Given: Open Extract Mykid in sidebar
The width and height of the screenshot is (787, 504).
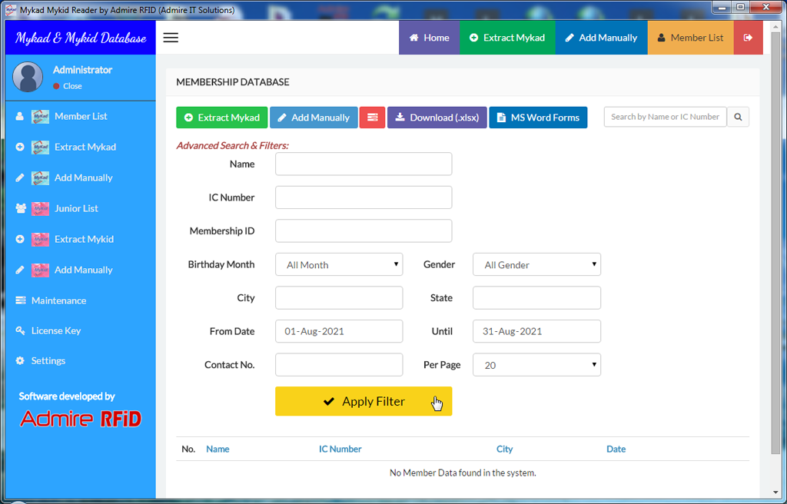Looking at the screenshot, I should click(84, 239).
